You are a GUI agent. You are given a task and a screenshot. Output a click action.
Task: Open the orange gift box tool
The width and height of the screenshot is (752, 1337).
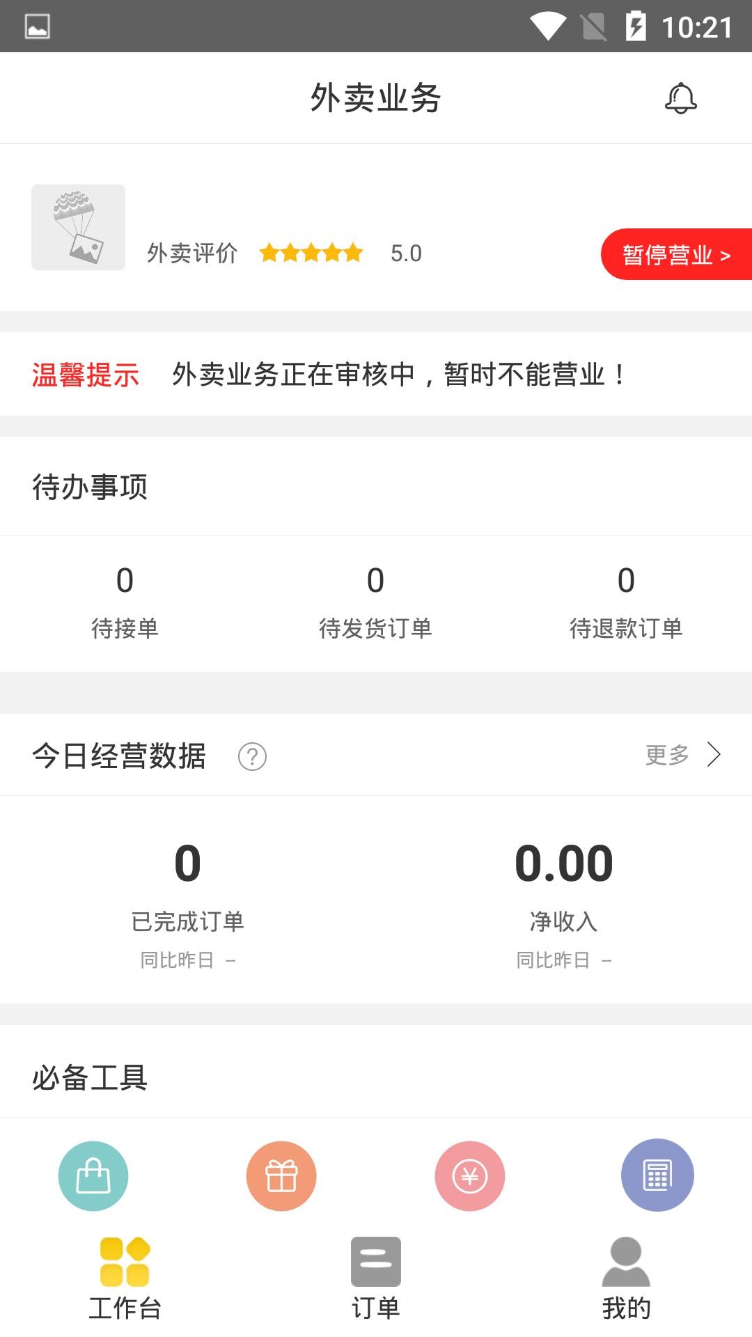[x=281, y=1176]
